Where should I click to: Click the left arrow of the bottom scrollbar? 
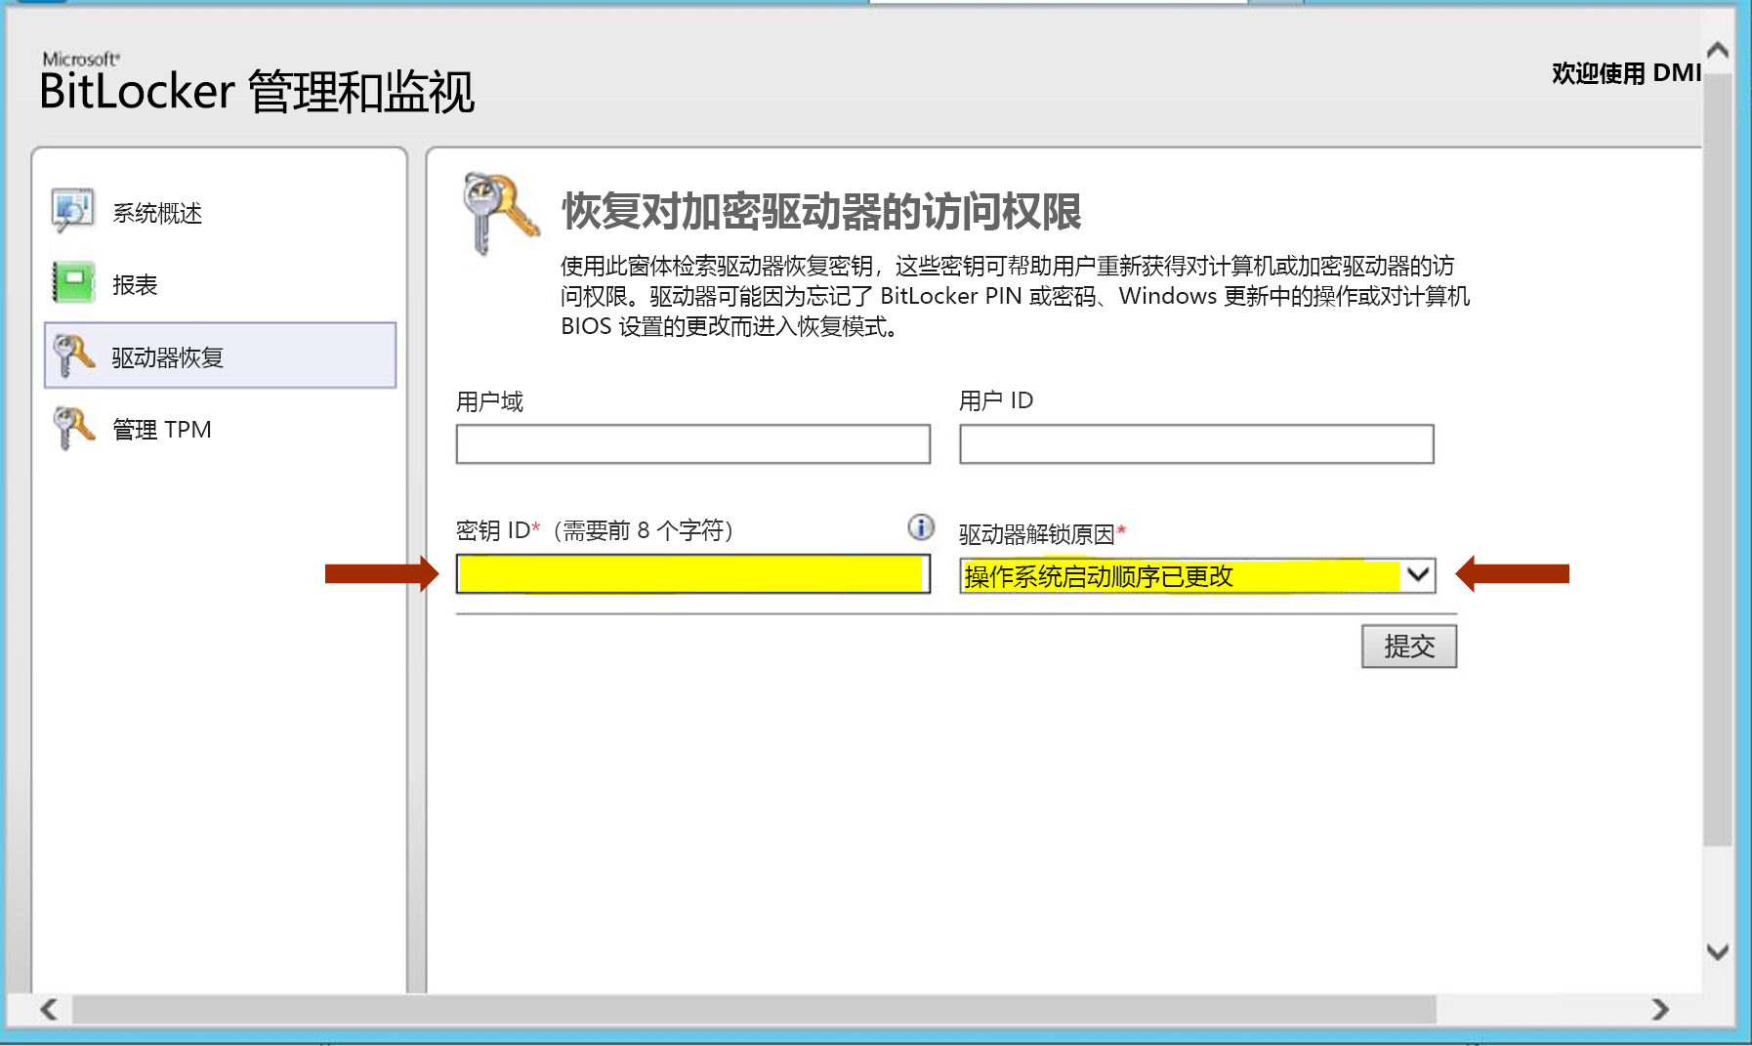point(48,1010)
